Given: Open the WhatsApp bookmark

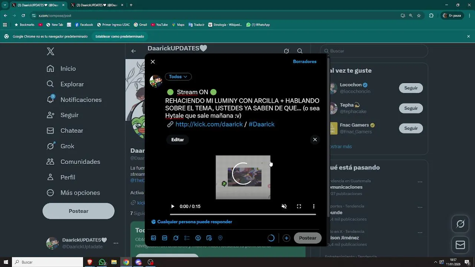Looking at the screenshot, I should (258, 25).
